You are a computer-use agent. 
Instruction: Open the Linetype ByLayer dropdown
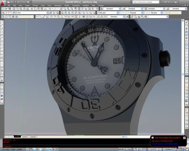(x=142, y=13)
